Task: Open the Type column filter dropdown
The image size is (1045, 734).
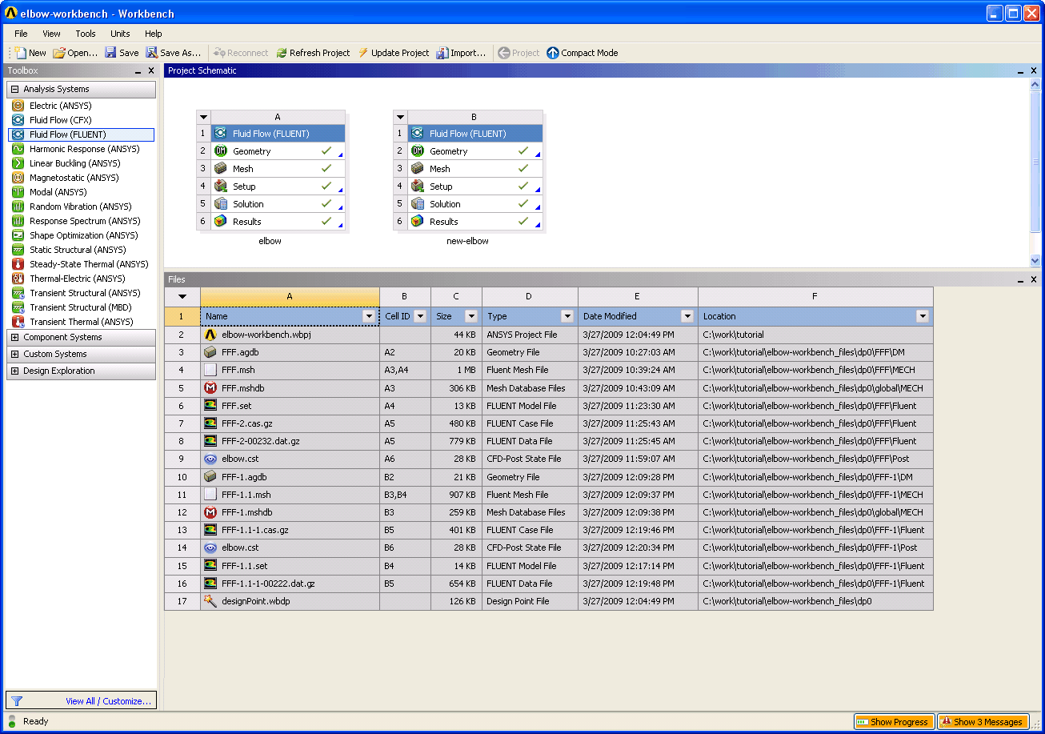Action: [x=567, y=317]
